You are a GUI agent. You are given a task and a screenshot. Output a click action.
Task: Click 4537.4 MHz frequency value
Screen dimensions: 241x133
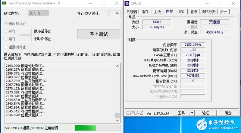tap(214, 32)
